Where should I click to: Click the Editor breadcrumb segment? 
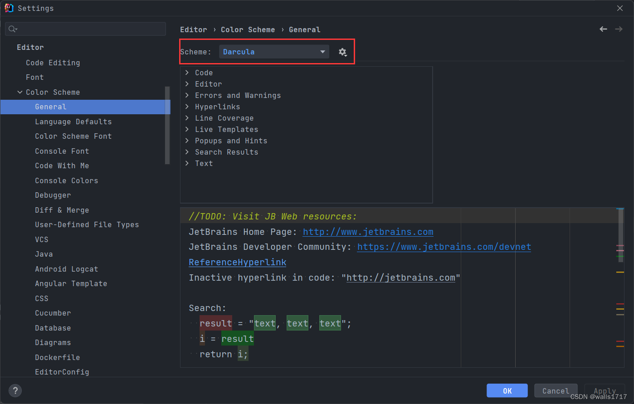(x=194, y=29)
